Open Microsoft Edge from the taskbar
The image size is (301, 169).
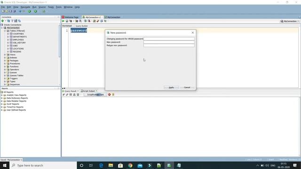(101, 165)
